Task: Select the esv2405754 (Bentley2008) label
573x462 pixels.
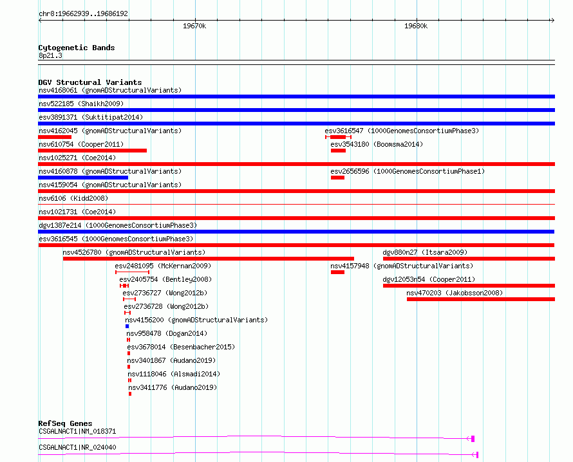Action: tap(165, 279)
